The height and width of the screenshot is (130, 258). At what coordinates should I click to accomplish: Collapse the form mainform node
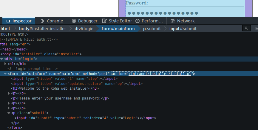point(5,74)
